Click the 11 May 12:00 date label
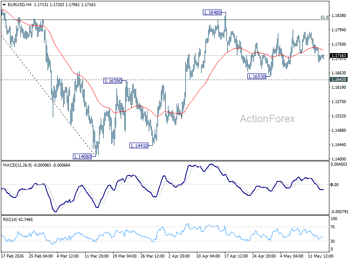Image resolution: width=349 pixels, height=261 pixels. [321, 256]
